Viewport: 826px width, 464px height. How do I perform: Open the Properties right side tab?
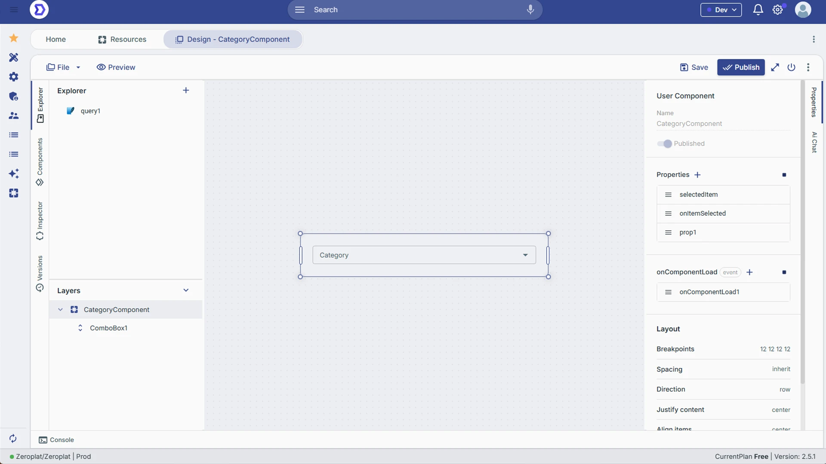[x=814, y=102]
